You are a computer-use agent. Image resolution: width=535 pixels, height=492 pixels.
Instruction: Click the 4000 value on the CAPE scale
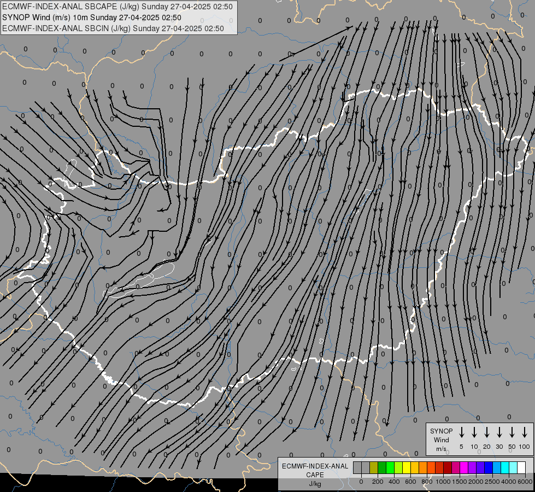(x=508, y=482)
